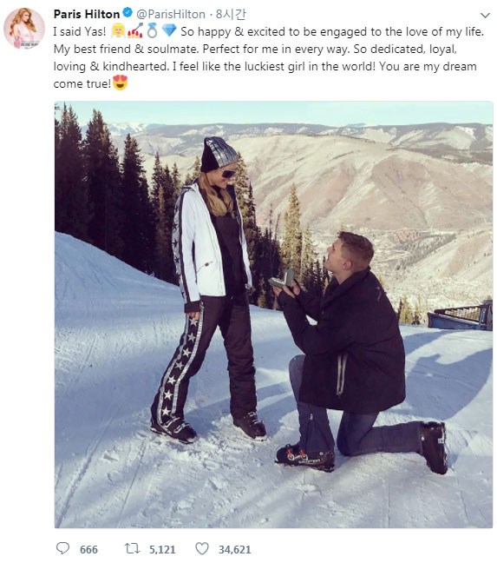
Task: Click the tweet text paragraph
Action: coord(269,58)
